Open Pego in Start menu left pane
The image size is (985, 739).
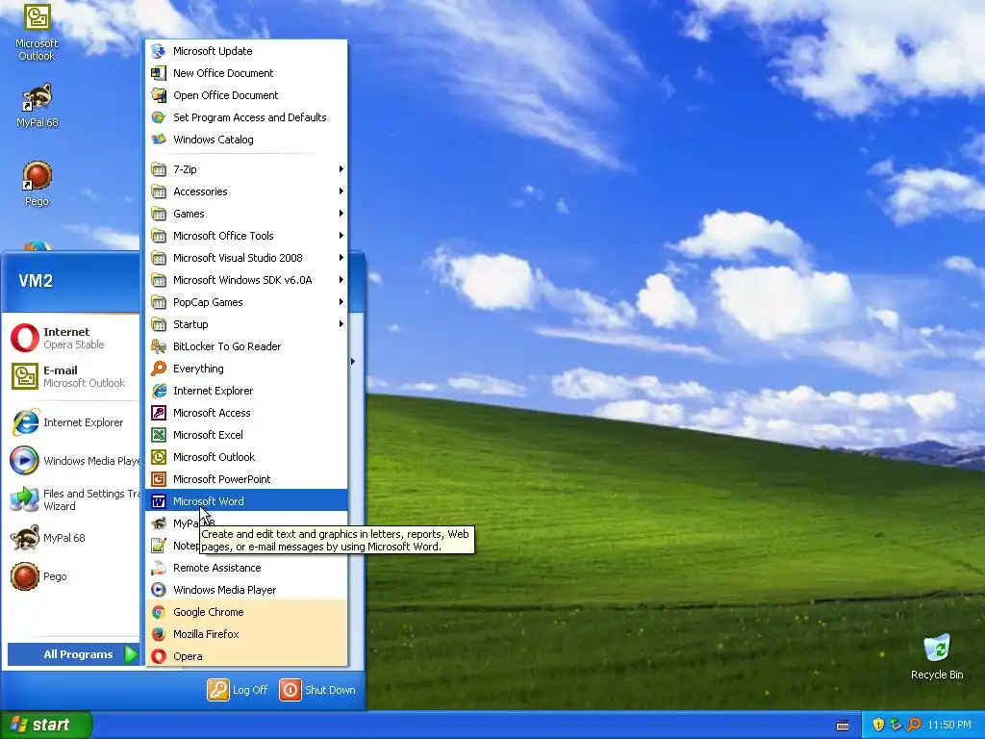71,576
